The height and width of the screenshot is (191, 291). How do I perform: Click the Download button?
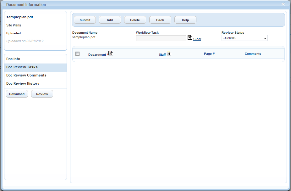17,94
